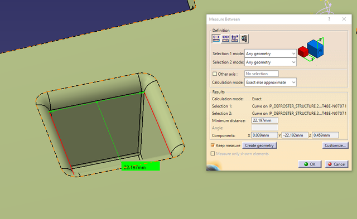Select the Measure Between in chain mode icon
Image resolution: width=357 pixels, height=219 pixels.
pyautogui.click(x=225, y=38)
